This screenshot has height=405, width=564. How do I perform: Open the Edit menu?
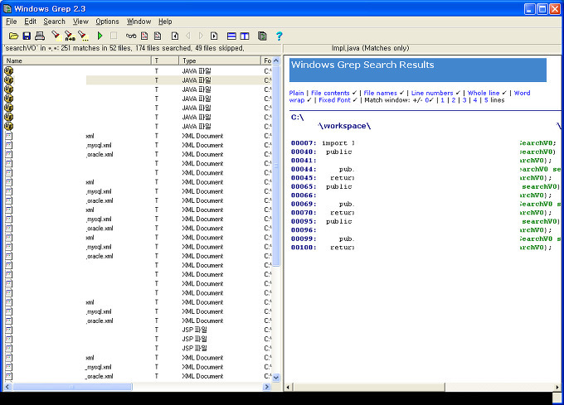click(x=30, y=22)
